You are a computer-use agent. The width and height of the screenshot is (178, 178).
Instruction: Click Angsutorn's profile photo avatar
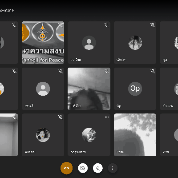pyautogui.click(x=89, y=135)
